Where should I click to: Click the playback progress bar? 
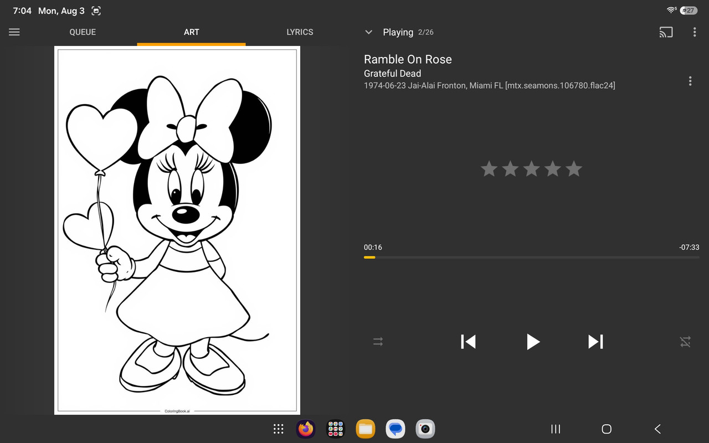pos(532,257)
